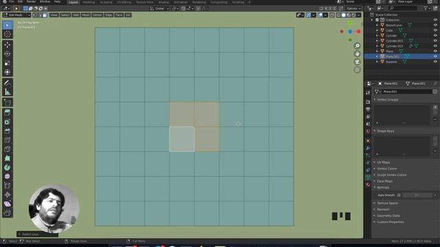Viewport: 440px width, 247px height.
Task: Select the Move tool
Action: [8, 45]
